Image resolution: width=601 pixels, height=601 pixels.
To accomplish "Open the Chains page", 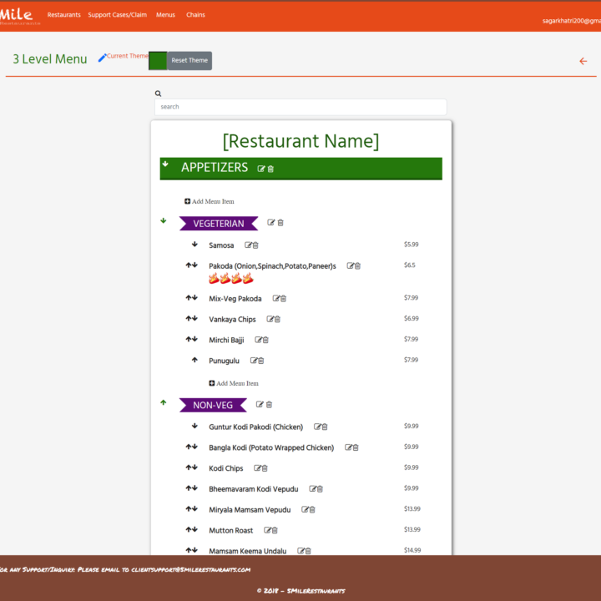I will pos(195,14).
